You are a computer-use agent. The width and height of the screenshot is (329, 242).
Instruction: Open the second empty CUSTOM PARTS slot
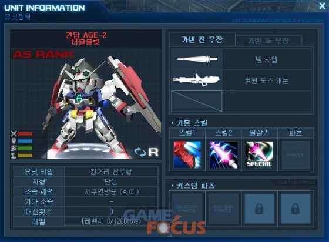point(223,209)
